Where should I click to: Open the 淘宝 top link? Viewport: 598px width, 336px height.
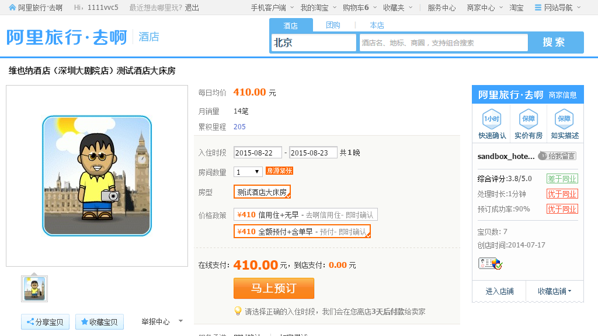516,8
